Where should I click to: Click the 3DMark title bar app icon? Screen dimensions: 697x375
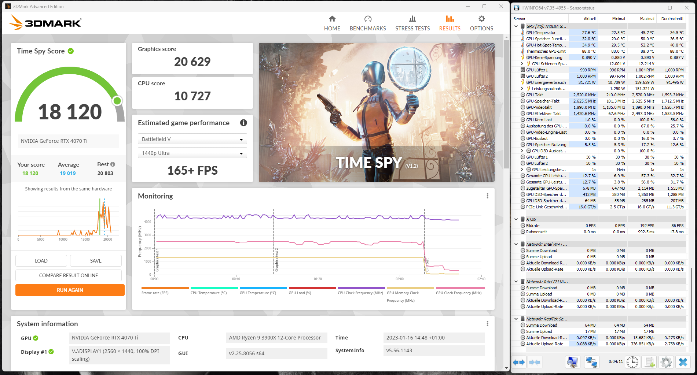[x=8, y=6]
